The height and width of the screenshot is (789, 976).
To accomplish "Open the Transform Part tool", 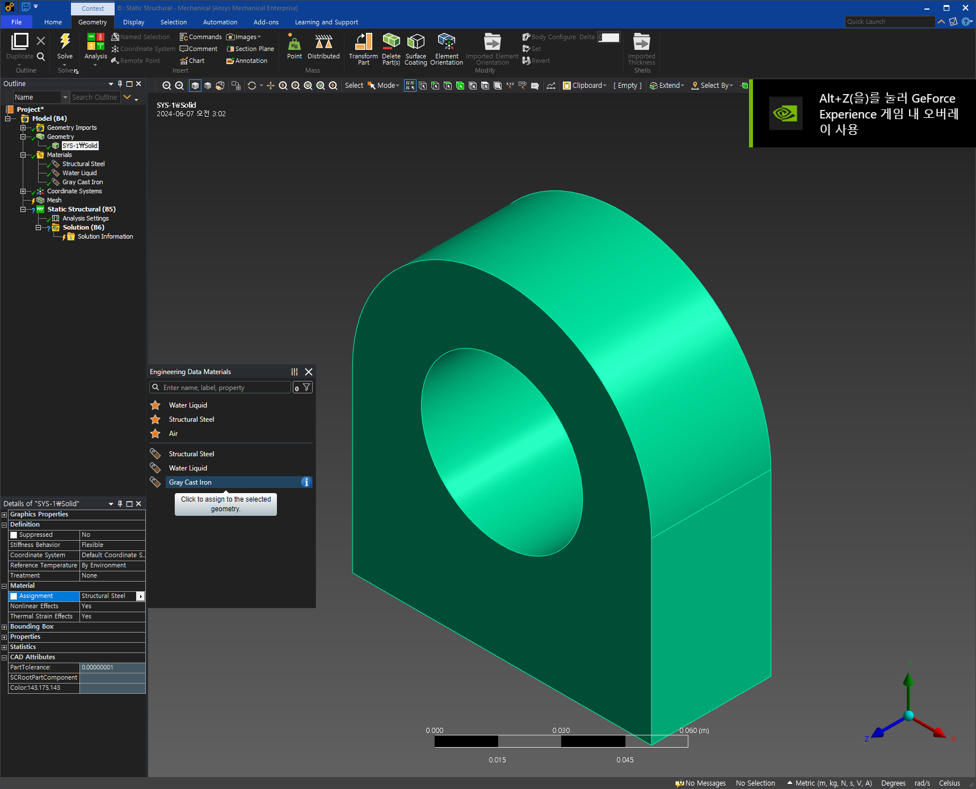I will click(x=363, y=42).
